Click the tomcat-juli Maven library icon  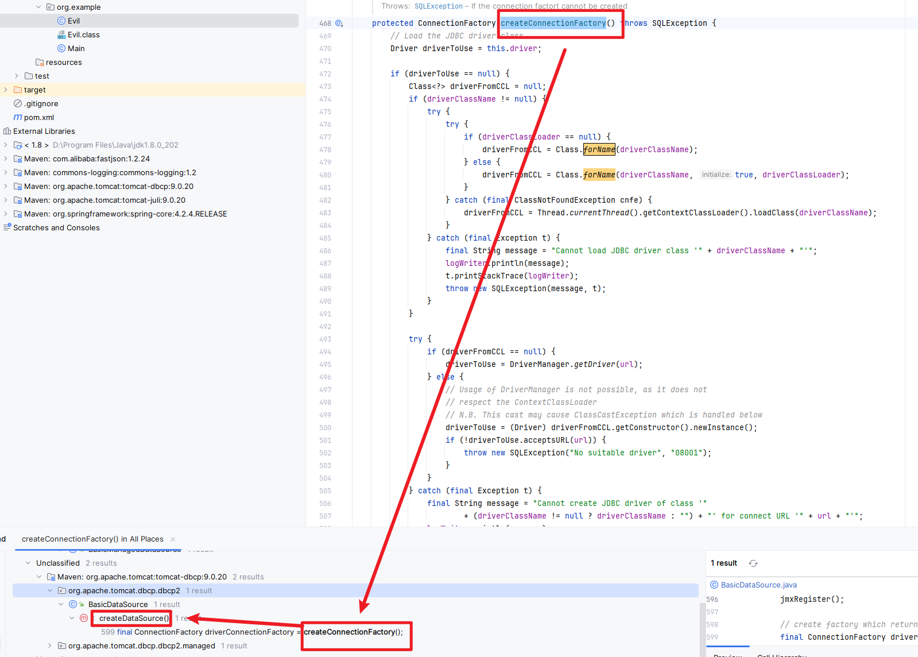tap(18, 200)
